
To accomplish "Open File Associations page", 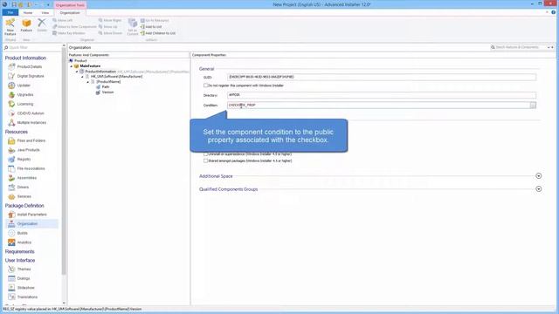I will [31, 168].
